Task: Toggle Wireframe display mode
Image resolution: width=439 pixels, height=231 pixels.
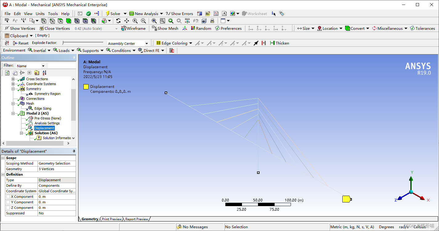Action: tap(133, 28)
